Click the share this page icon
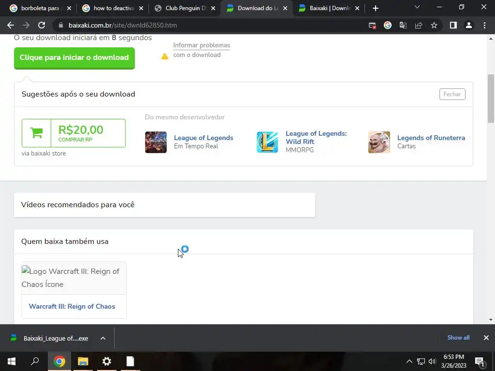This screenshot has height=371, width=495. click(419, 25)
